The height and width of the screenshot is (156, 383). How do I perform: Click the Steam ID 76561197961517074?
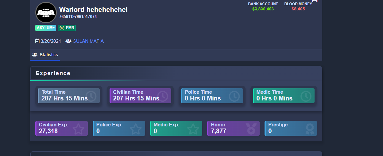78,16
